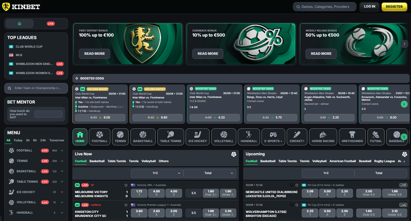Screen dimensions: 411x221
Task: Switch Live Now to Table Tennis tab
Action: 117,161
